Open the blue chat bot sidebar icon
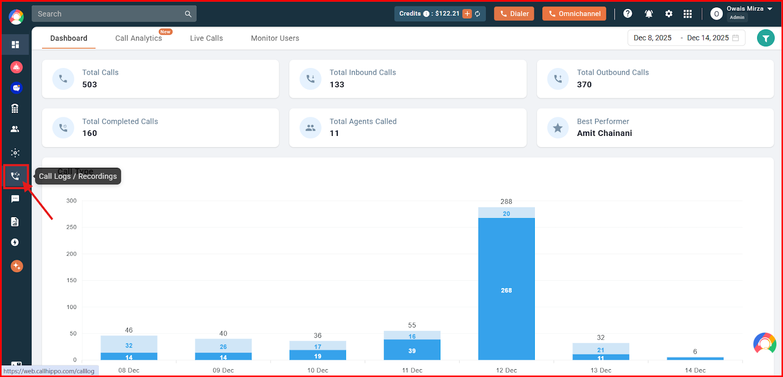783x377 pixels. [x=16, y=88]
